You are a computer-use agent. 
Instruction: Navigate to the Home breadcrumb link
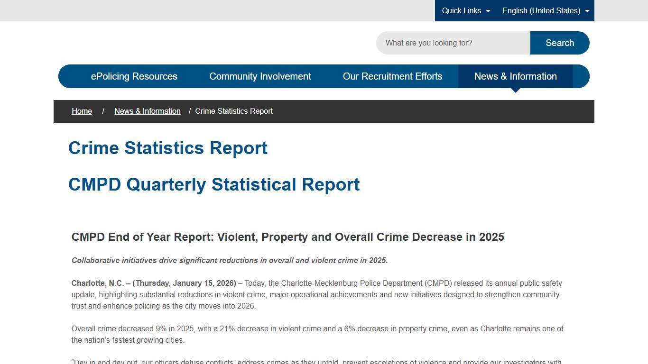click(x=82, y=111)
